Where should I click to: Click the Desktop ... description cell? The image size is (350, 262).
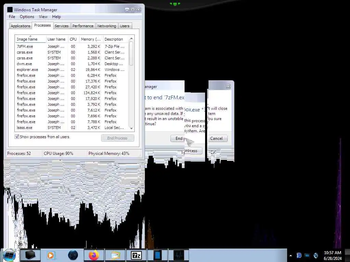pyautogui.click(x=114, y=64)
